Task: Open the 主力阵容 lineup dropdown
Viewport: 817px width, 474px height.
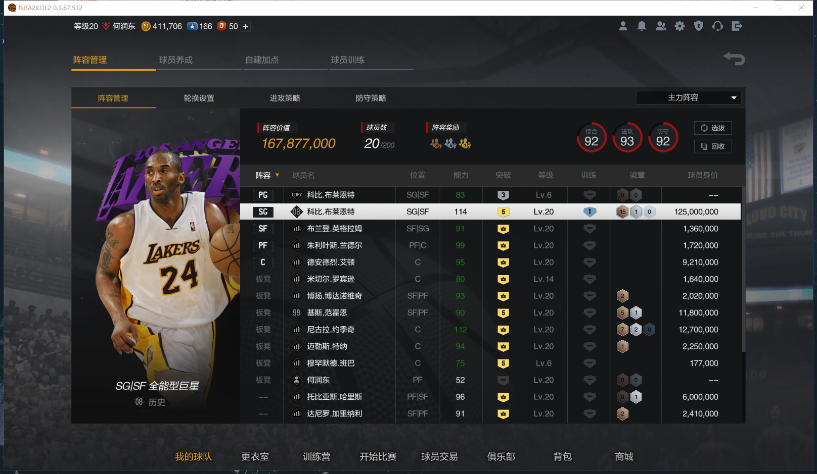Action: pyautogui.click(x=688, y=97)
